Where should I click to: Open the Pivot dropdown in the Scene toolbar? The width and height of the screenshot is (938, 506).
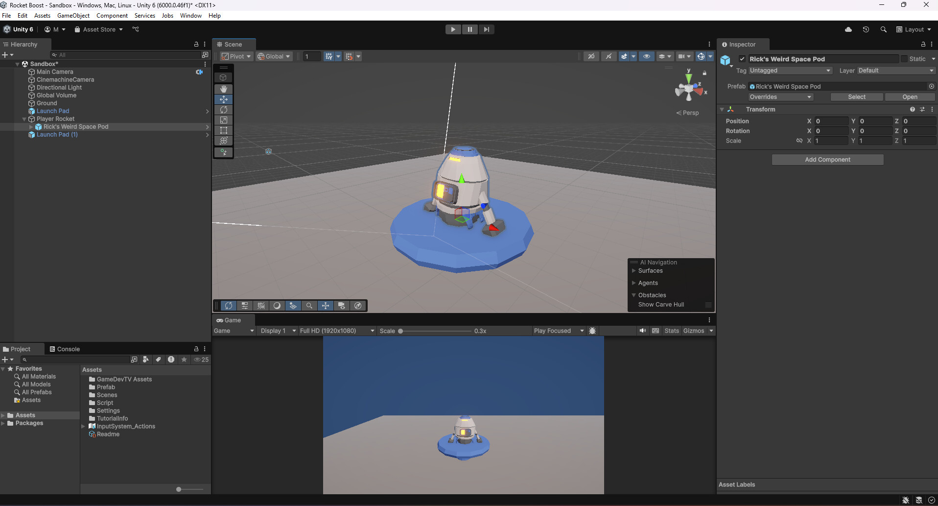(x=236, y=56)
